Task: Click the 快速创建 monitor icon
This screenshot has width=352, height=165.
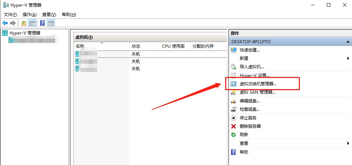Action: (234, 50)
